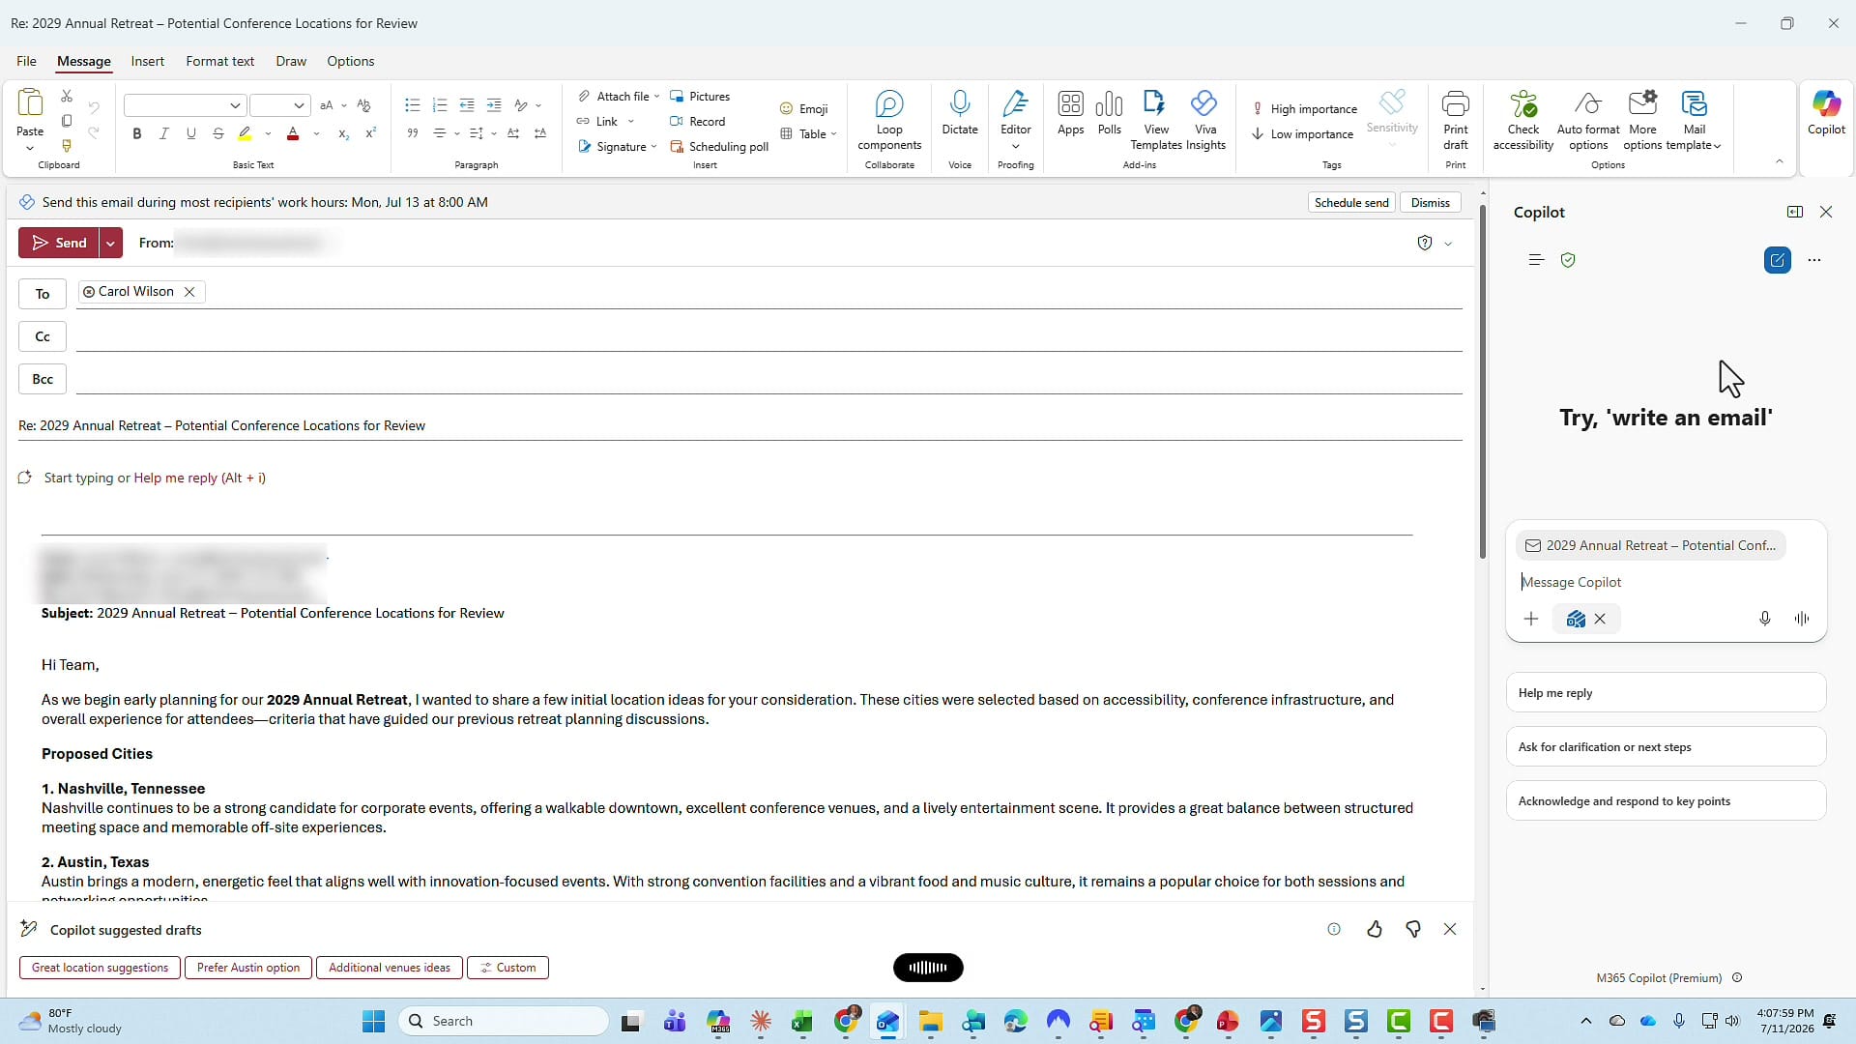Mark message as High importance
The width and height of the screenshot is (1856, 1044).
(1304, 109)
